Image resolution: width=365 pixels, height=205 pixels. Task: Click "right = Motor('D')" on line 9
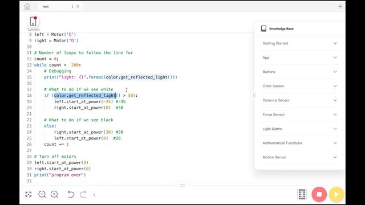click(x=56, y=40)
